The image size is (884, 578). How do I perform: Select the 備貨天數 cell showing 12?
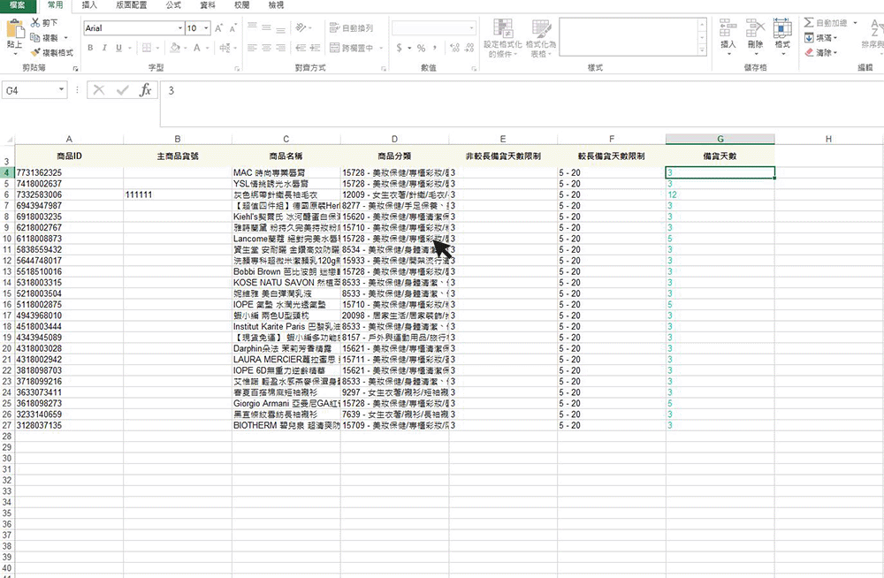click(720, 194)
